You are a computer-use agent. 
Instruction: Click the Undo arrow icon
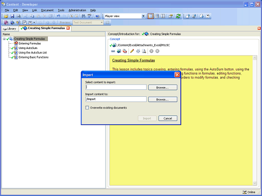58,16
